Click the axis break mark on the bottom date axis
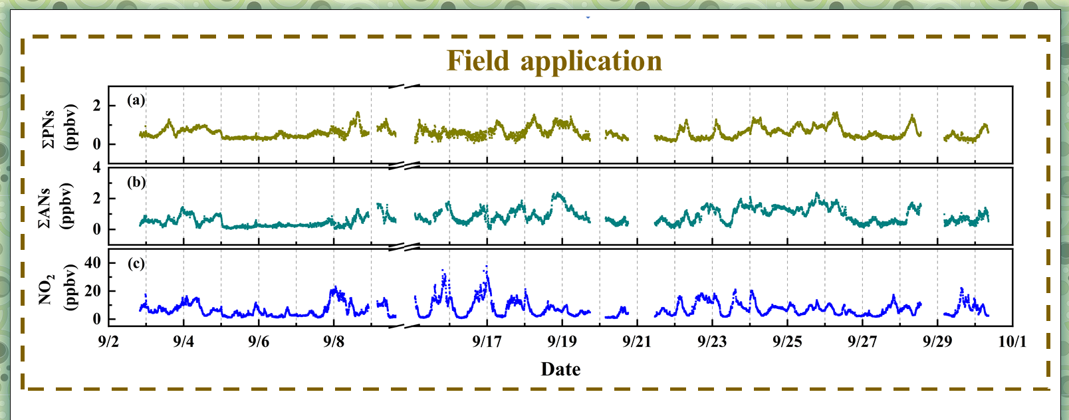1069x420 pixels. click(x=404, y=326)
